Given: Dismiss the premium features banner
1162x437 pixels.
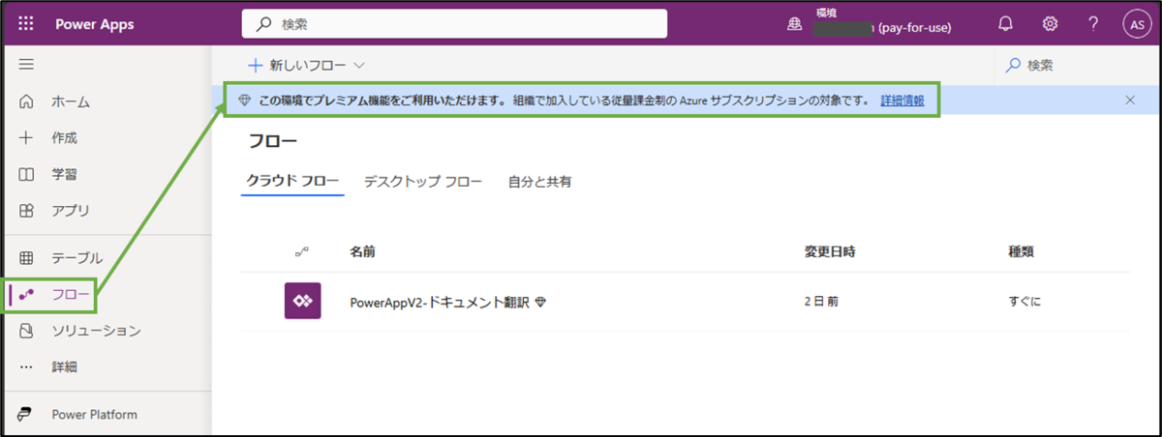Looking at the screenshot, I should [1130, 100].
